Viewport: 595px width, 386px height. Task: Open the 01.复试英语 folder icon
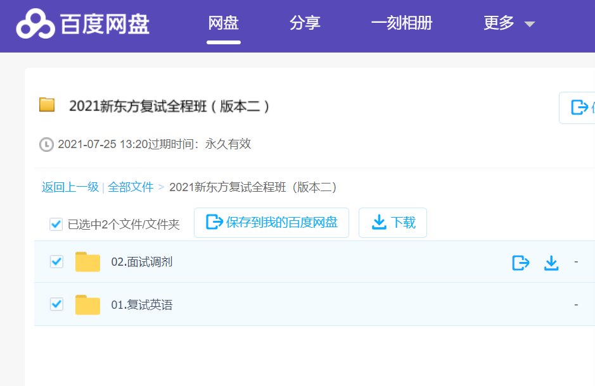click(x=87, y=304)
